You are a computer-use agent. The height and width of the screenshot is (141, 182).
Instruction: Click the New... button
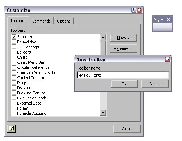coord(124,38)
